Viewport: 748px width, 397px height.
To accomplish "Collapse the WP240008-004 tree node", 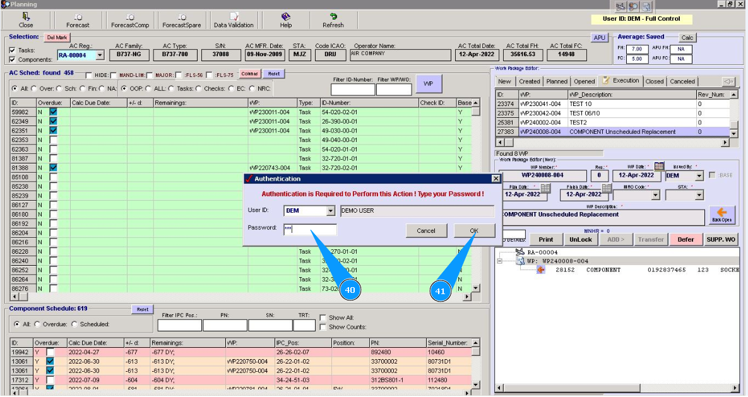I will click(500, 261).
